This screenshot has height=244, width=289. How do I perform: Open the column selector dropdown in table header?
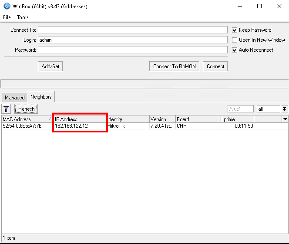285,119
